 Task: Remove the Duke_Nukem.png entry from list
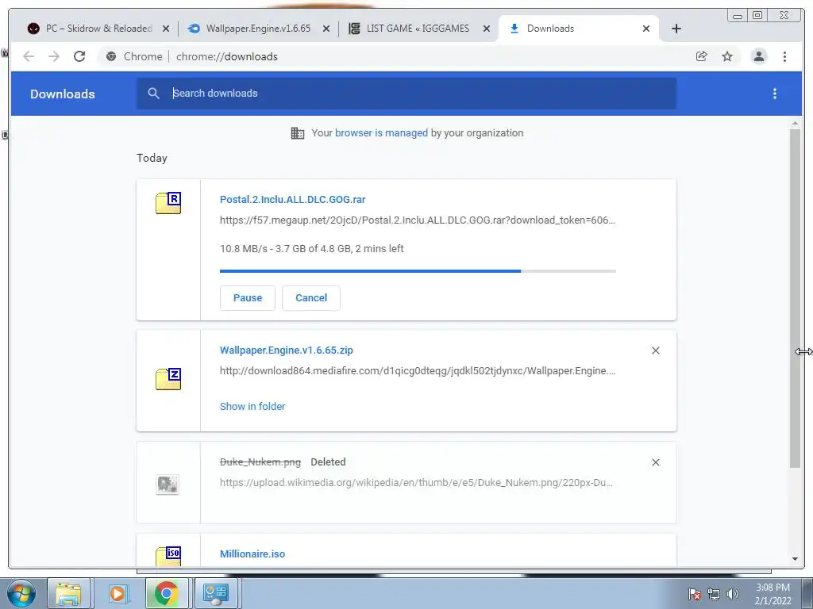(x=655, y=462)
